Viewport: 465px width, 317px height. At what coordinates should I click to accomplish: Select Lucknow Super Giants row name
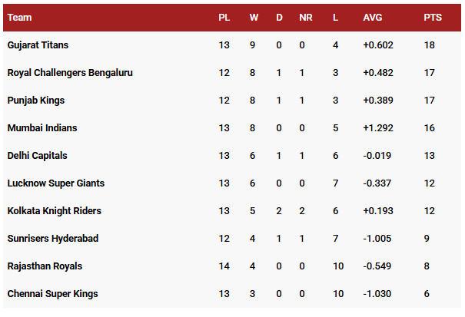coord(55,183)
